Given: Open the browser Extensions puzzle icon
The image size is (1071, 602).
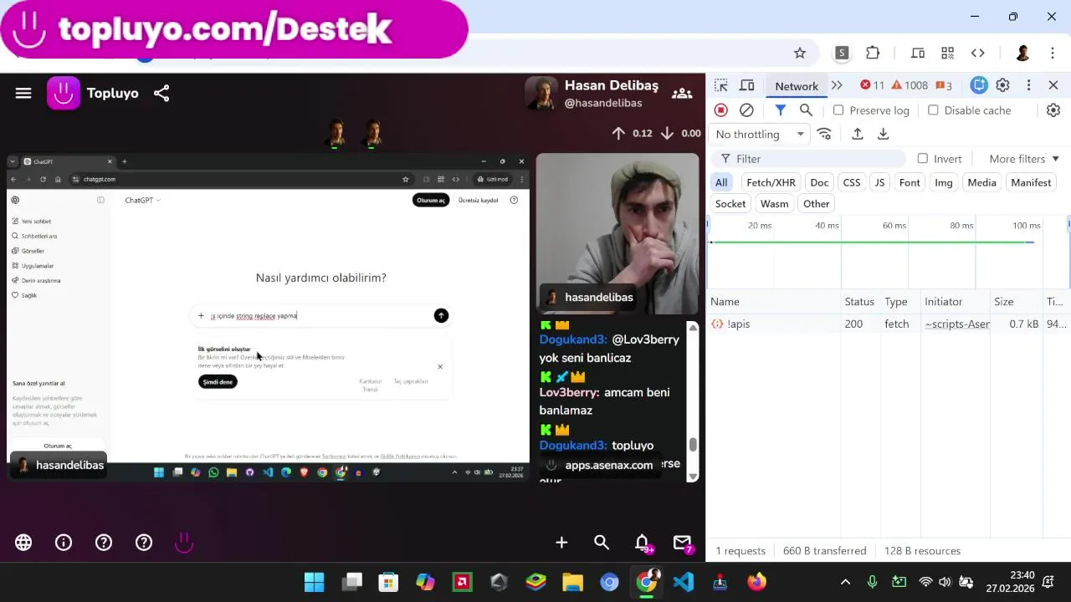Looking at the screenshot, I should [873, 53].
